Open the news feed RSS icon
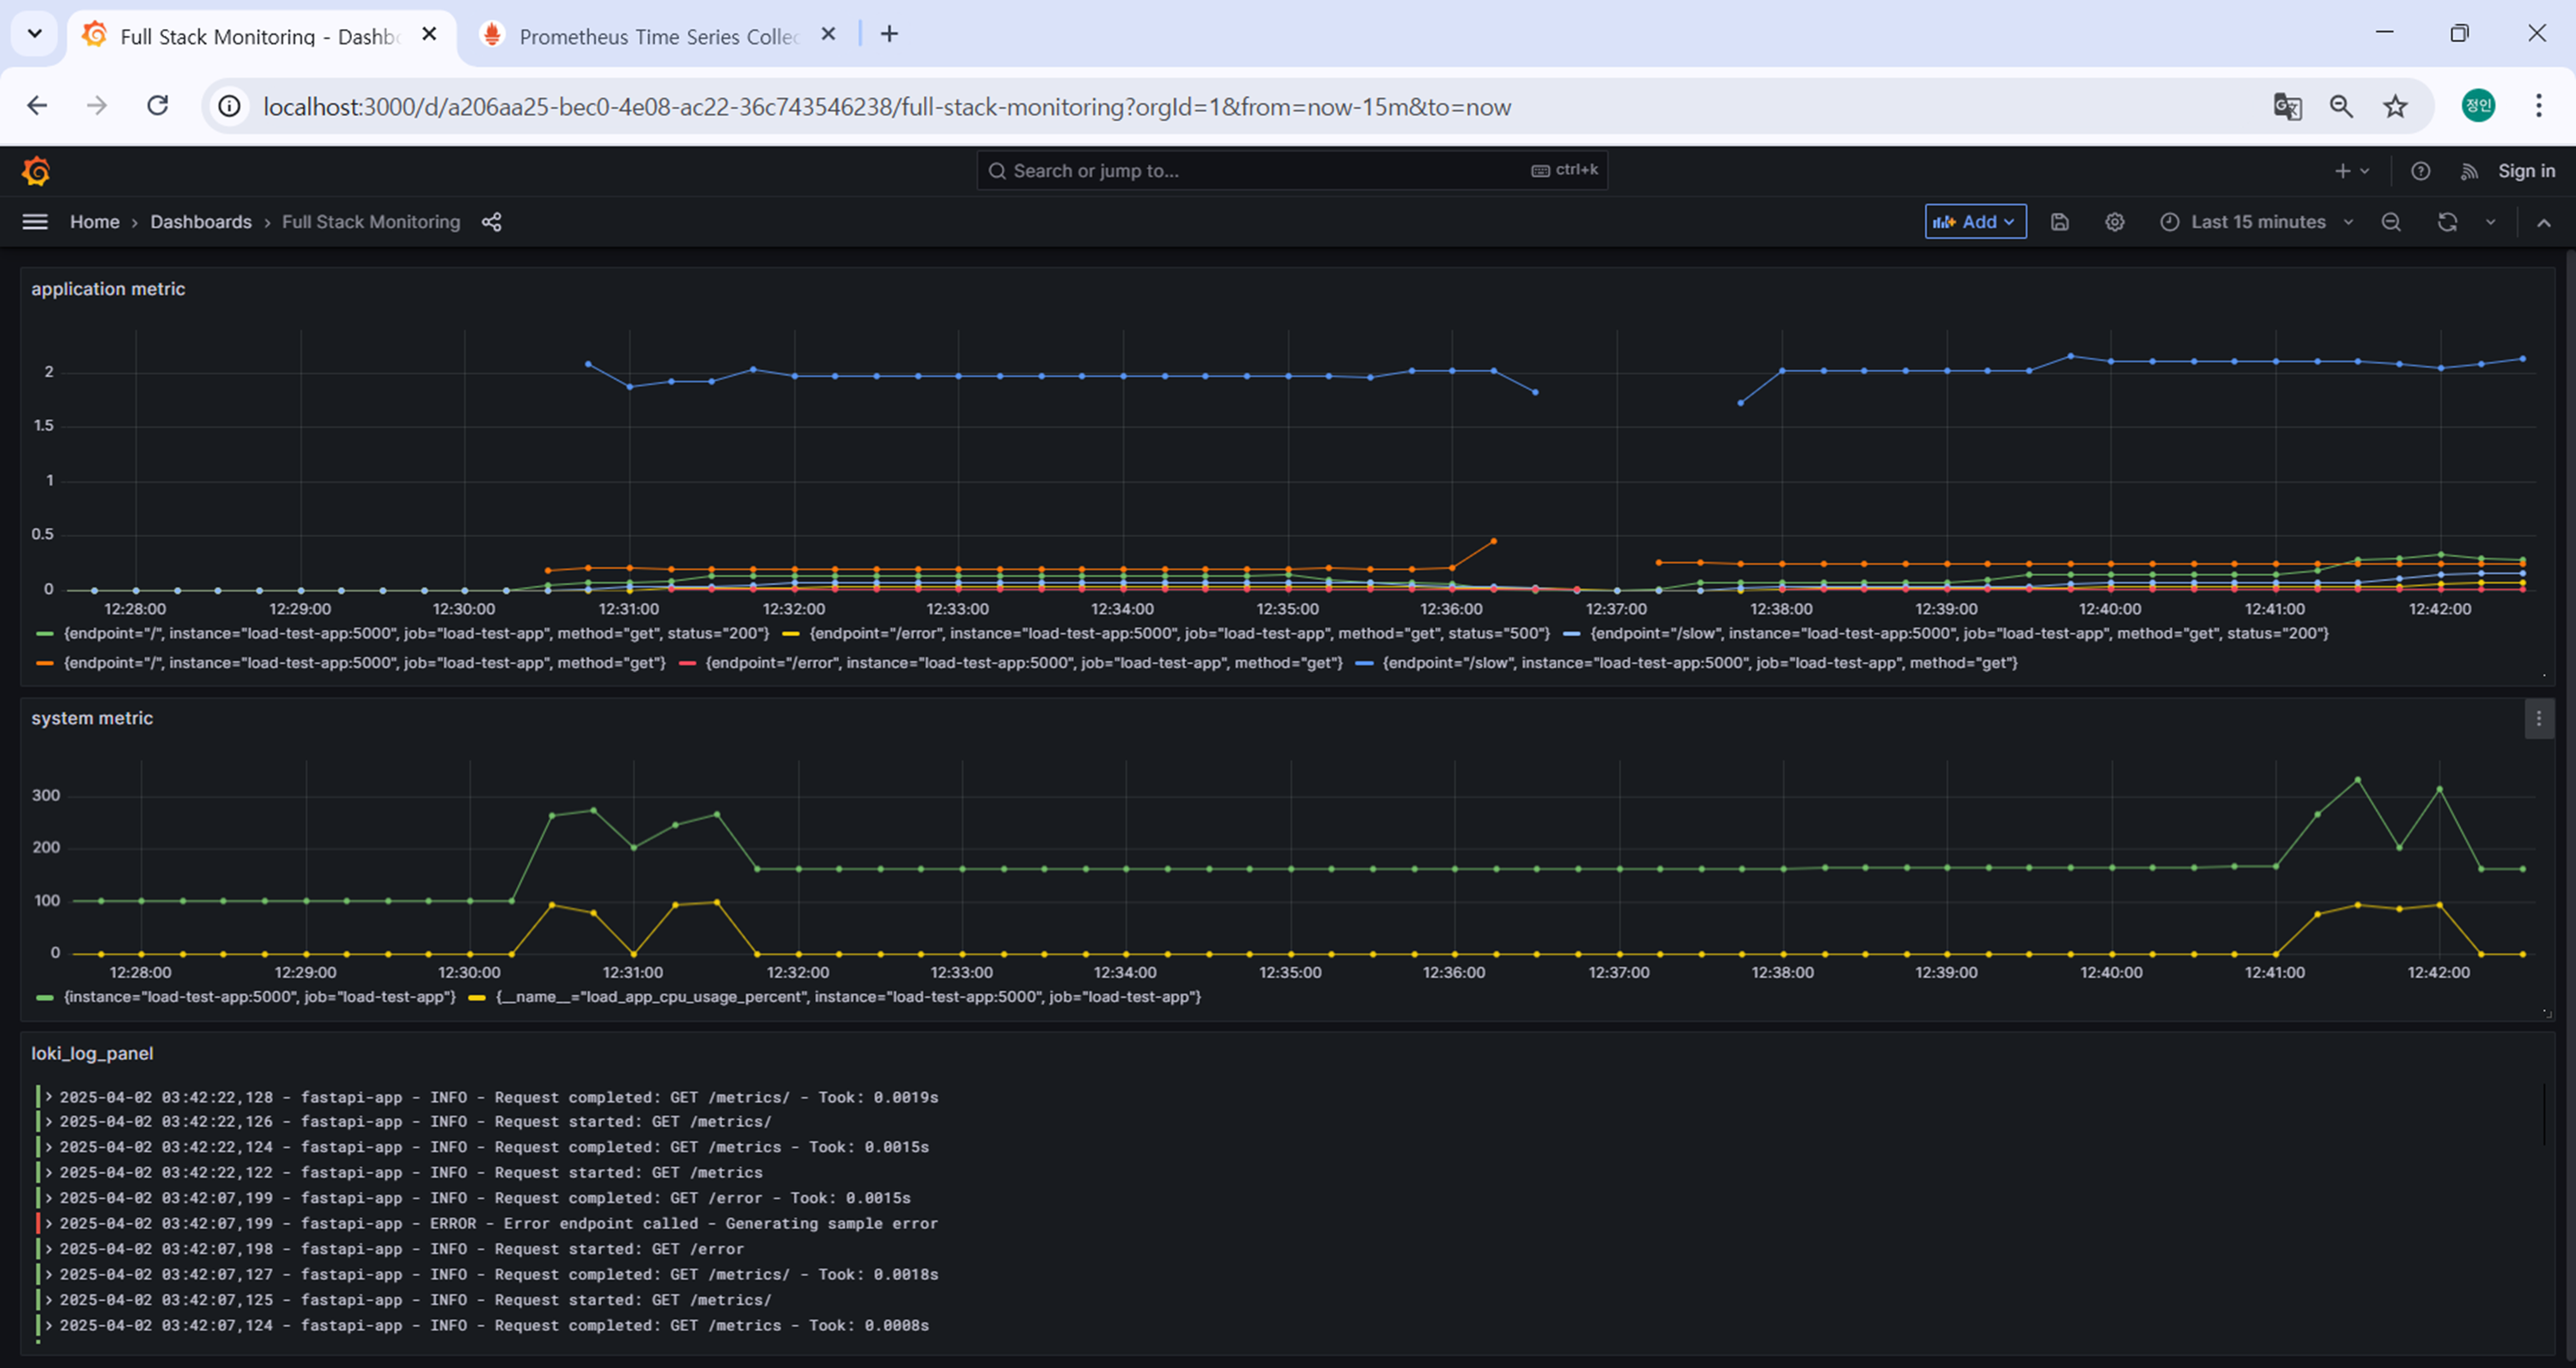This screenshot has height=1368, width=2576. (2469, 171)
